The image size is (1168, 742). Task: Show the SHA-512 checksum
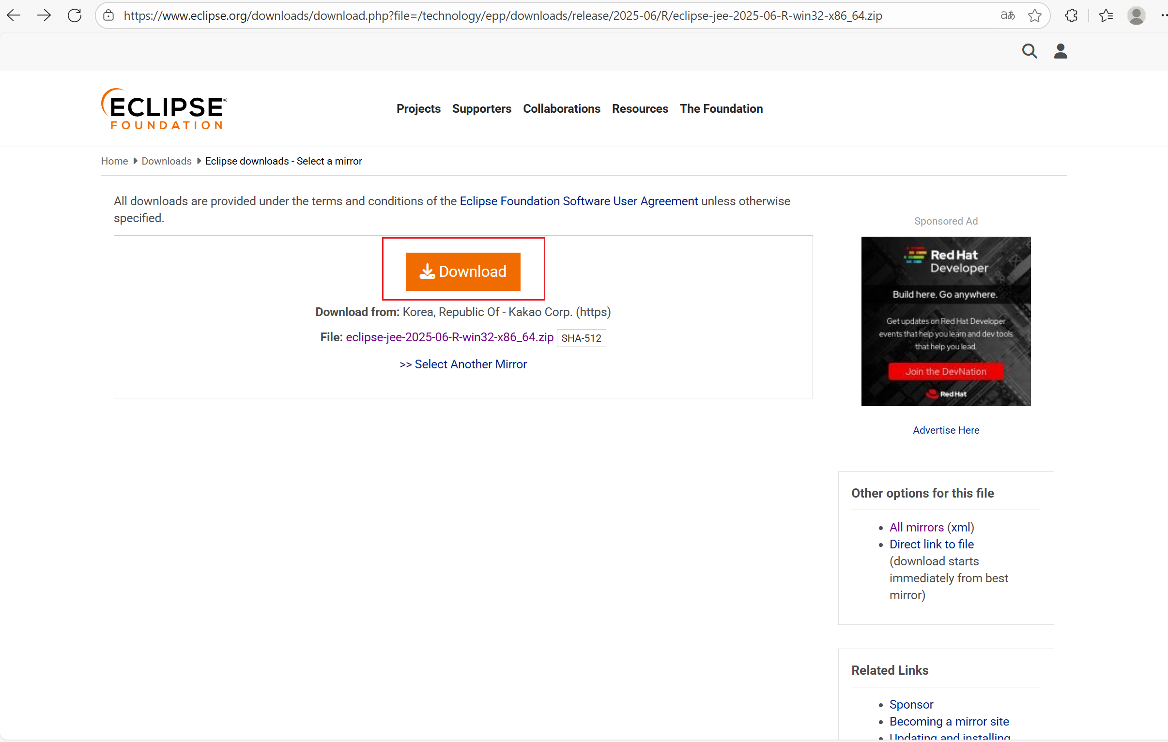pos(581,338)
